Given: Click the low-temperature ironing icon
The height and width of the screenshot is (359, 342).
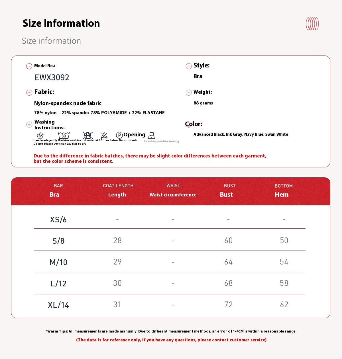Looking at the screenshot, I should tap(151, 136).
